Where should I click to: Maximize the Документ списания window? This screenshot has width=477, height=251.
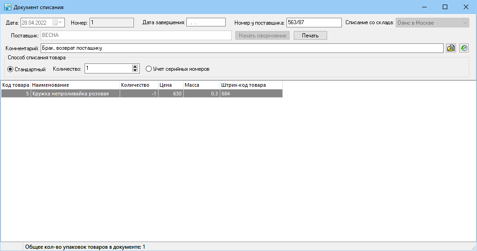click(445, 7)
